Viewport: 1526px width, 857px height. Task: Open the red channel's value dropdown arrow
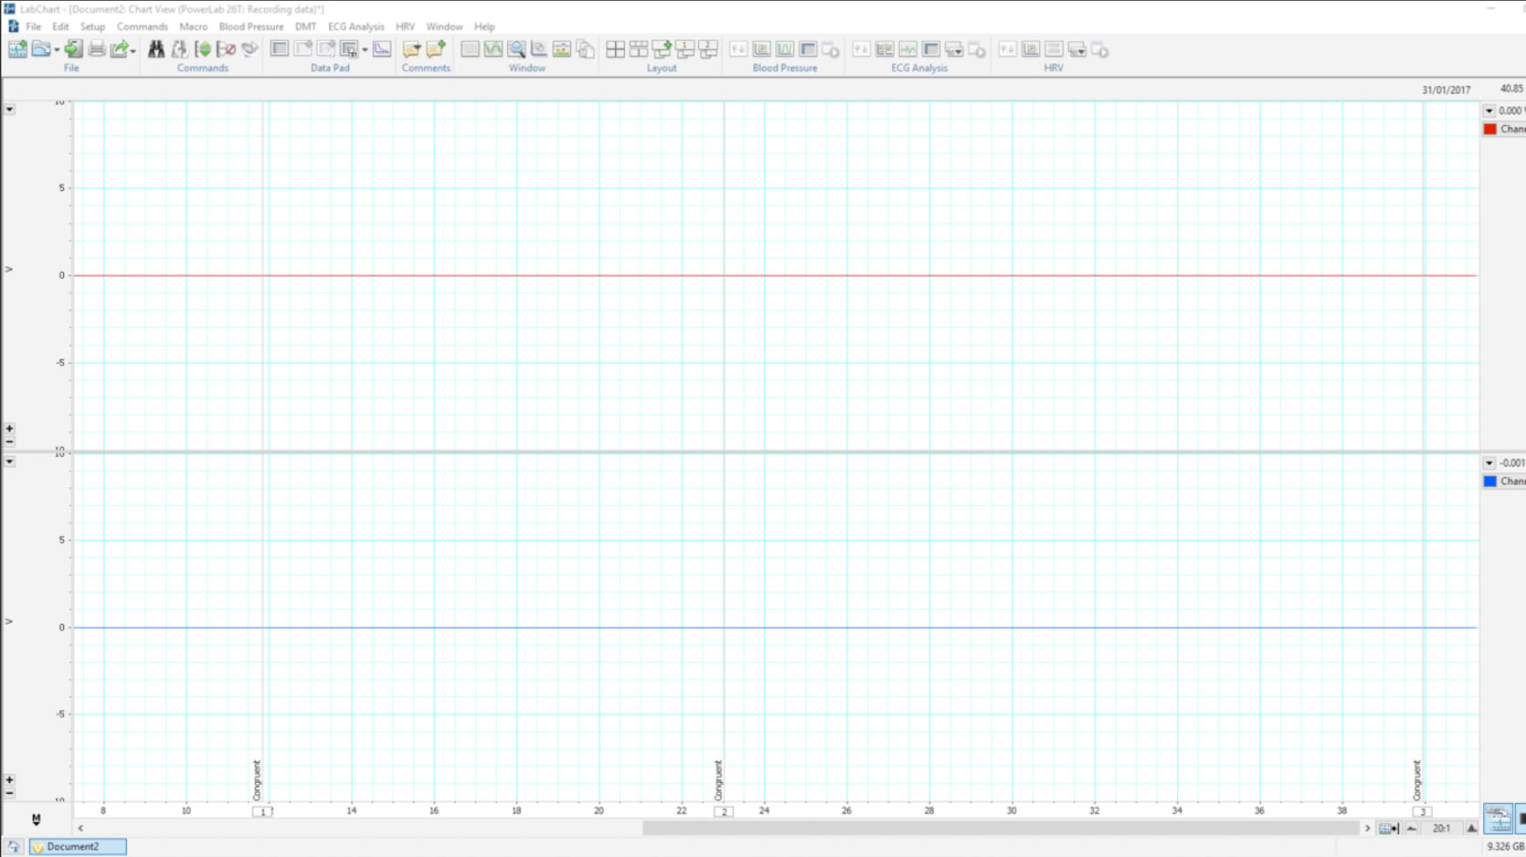[1489, 111]
